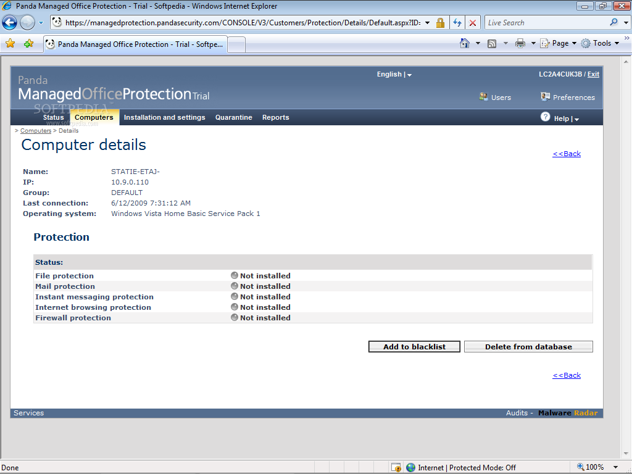Click the RSS feeds icon
The width and height of the screenshot is (632, 474).
coord(492,44)
